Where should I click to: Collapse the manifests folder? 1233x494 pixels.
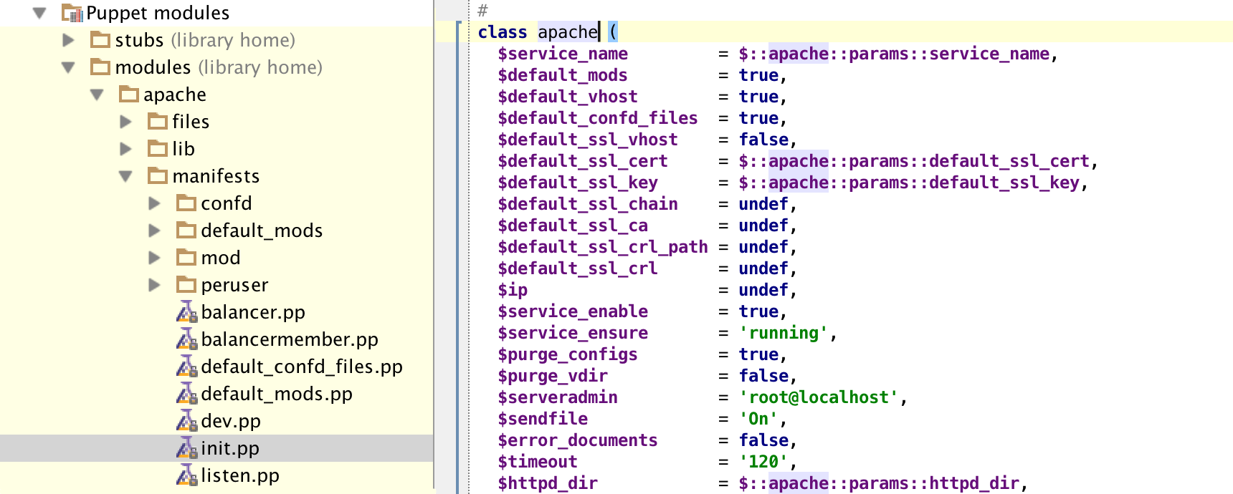pyautogui.click(x=125, y=176)
